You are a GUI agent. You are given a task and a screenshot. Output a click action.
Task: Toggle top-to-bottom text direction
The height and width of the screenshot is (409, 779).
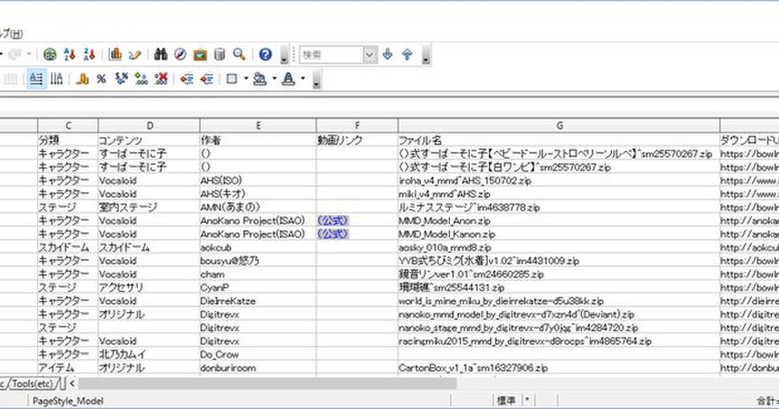[x=56, y=79]
